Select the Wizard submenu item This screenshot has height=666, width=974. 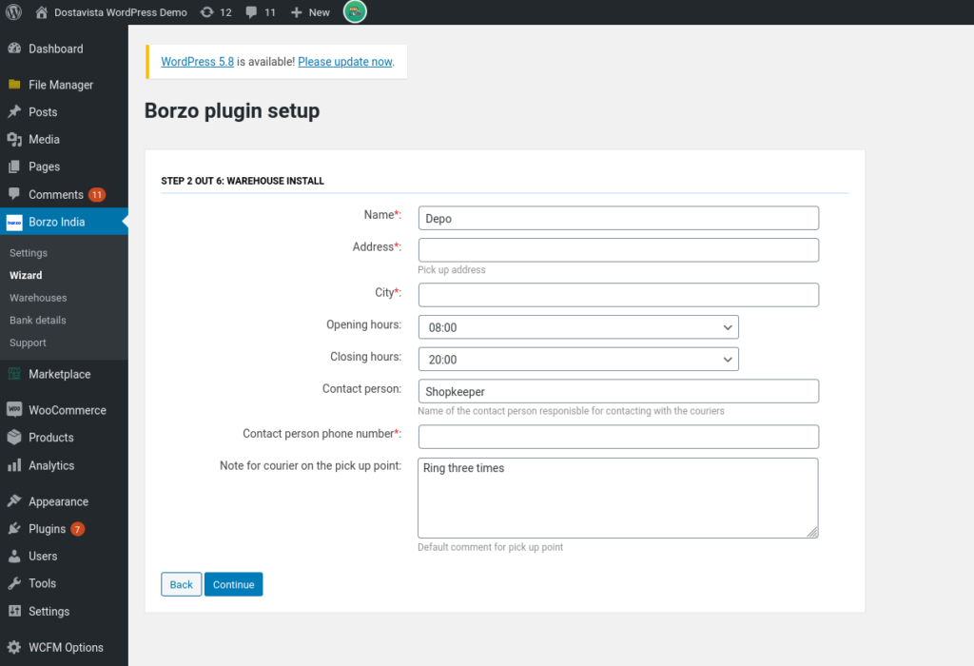point(26,275)
